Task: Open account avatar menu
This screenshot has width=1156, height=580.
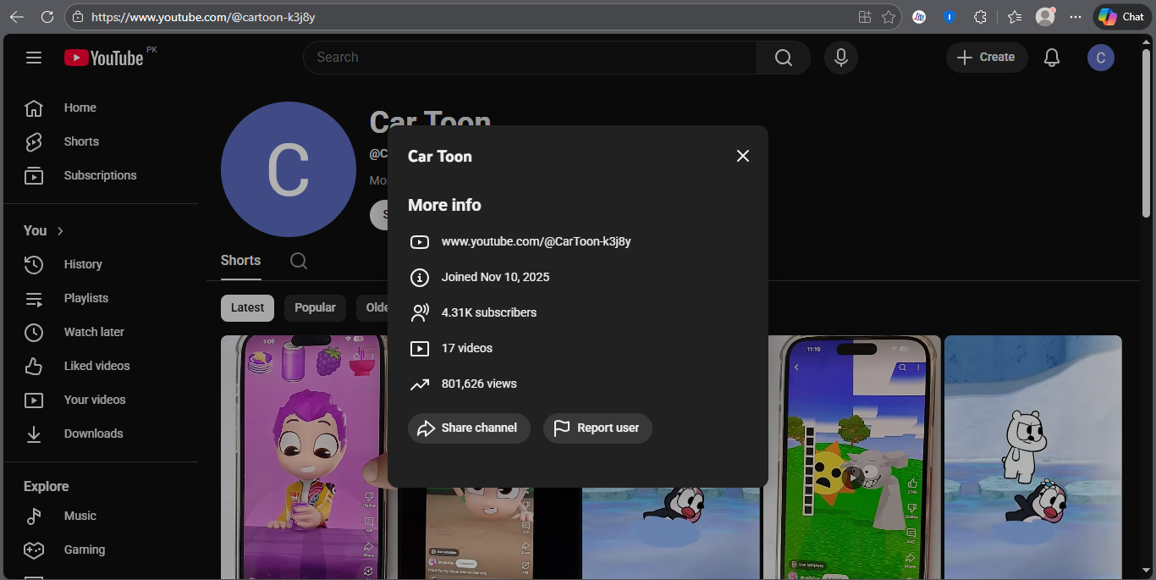Action: click(x=1100, y=58)
